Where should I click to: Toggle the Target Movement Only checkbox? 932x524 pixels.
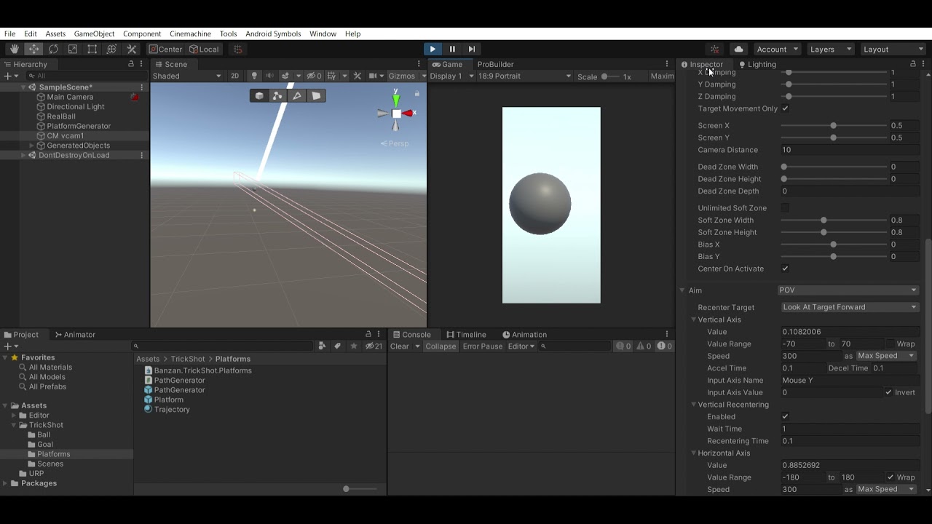coord(785,108)
